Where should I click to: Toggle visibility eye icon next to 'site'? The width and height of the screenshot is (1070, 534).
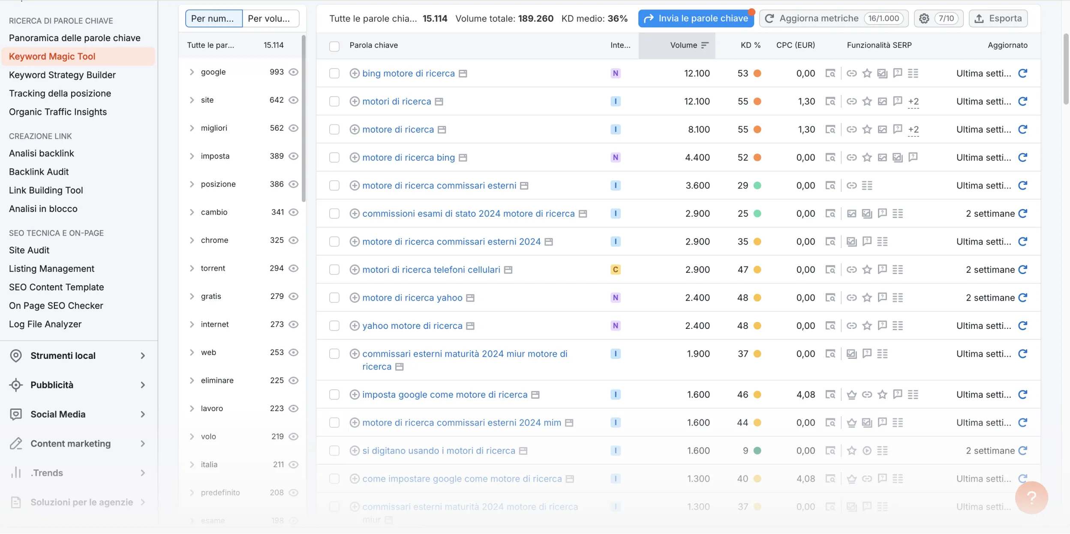click(x=293, y=100)
